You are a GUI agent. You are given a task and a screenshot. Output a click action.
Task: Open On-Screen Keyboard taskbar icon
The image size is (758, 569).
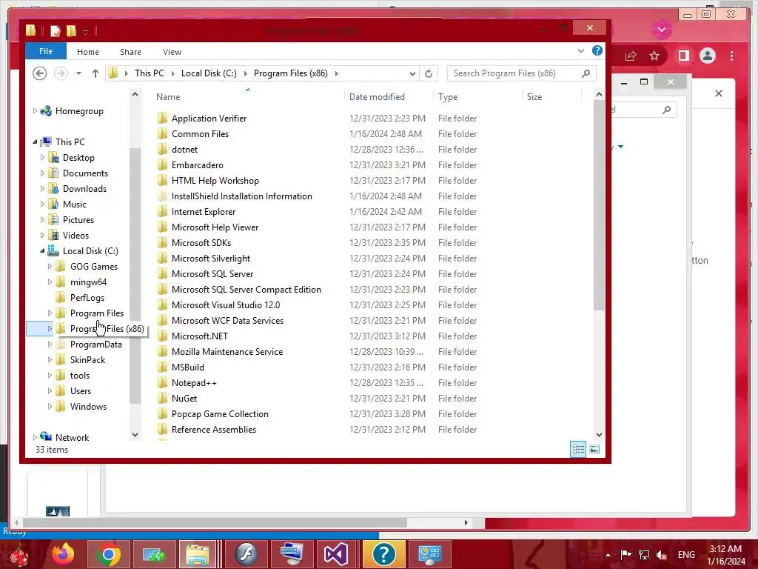[x=292, y=554]
